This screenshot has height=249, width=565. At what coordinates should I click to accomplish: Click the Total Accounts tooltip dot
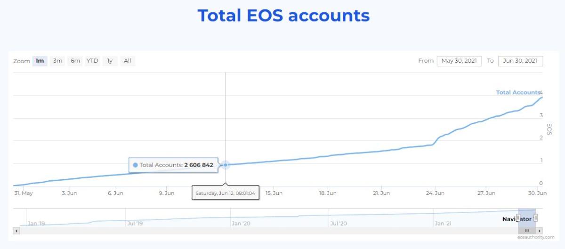click(136, 165)
